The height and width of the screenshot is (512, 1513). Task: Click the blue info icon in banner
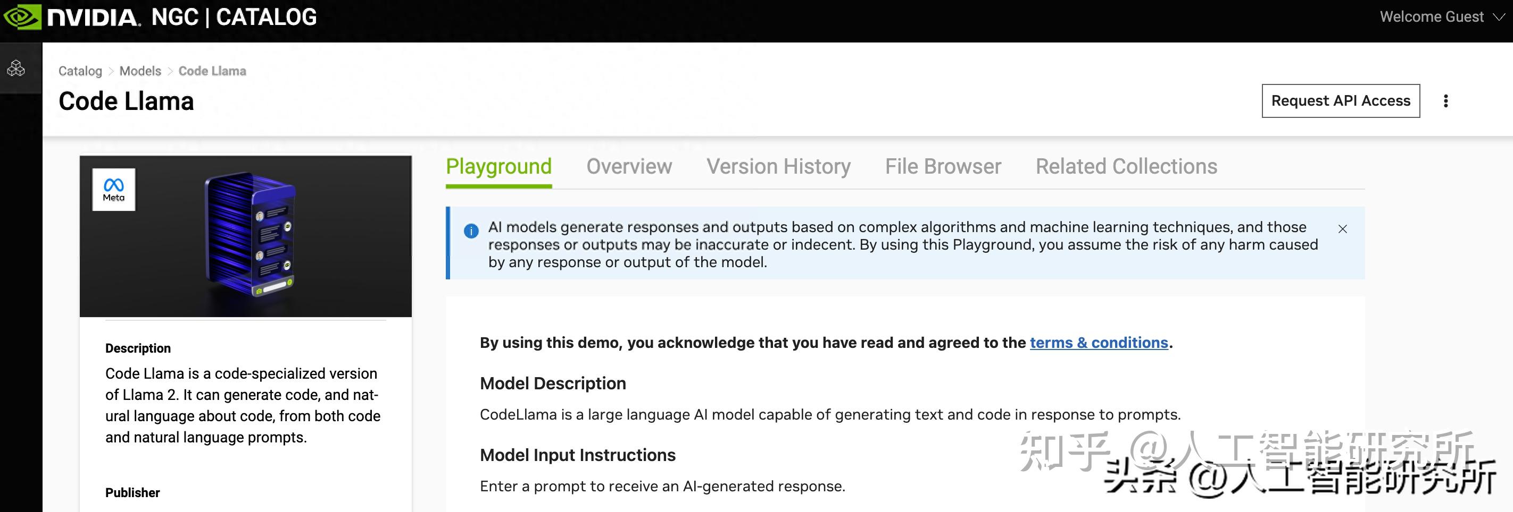pos(471,231)
